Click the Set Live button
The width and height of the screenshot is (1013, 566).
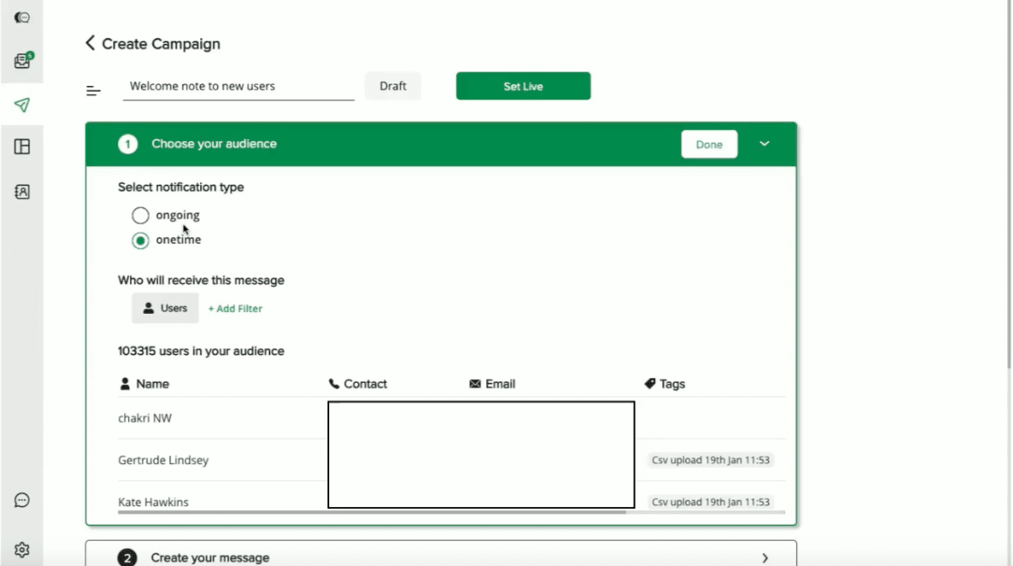tap(523, 86)
